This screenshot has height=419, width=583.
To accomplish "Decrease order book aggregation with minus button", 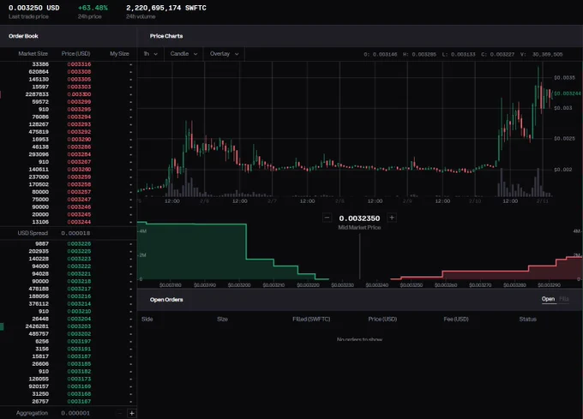I will point(120,413).
